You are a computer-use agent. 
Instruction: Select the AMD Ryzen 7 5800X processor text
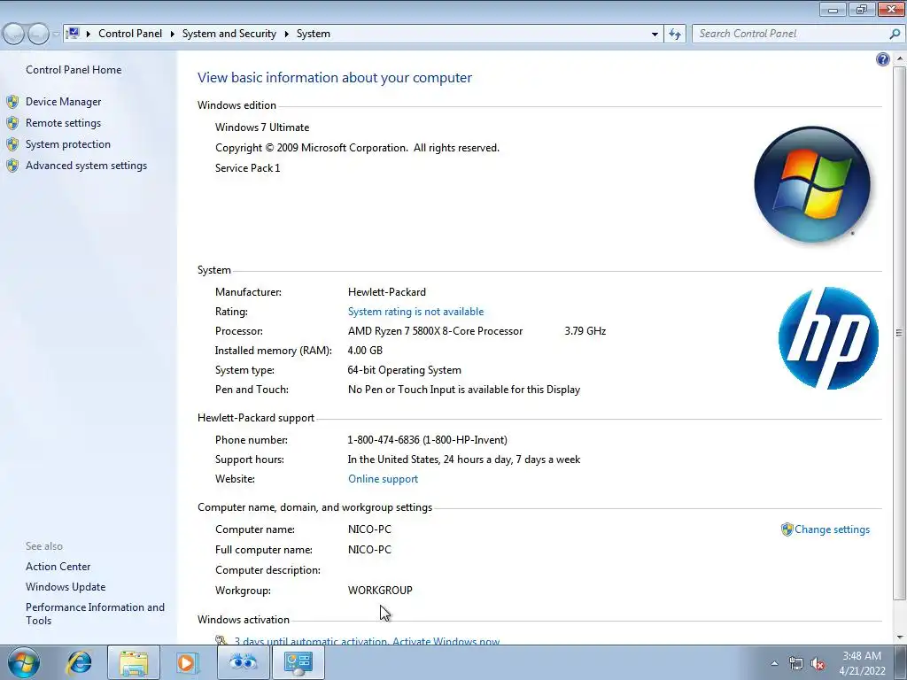[x=435, y=331]
